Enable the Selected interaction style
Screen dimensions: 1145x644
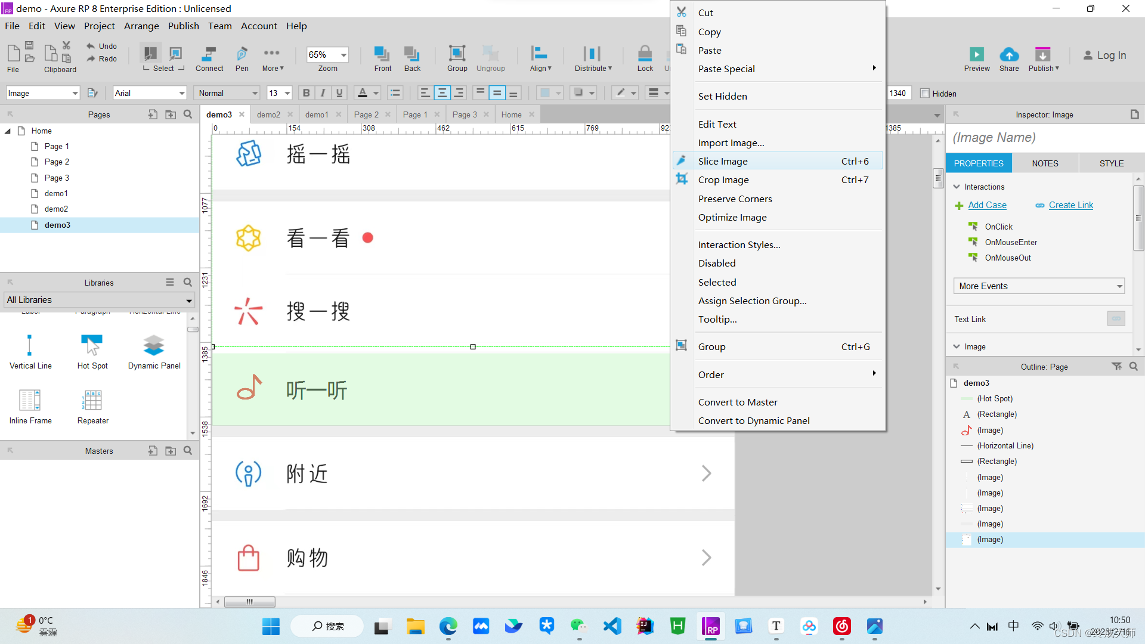click(x=716, y=281)
